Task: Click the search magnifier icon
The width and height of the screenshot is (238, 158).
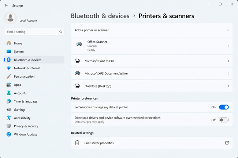Action: (x=60, y=32)
